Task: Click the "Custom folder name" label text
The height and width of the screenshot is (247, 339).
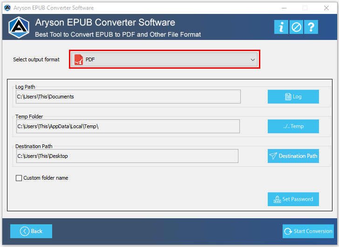Action: [46, 178]
